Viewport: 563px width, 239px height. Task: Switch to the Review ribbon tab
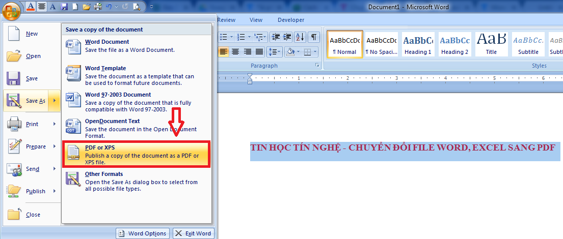click(x=226, y=20)
